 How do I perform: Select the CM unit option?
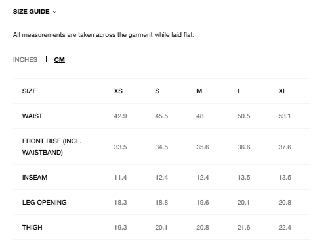[60, 60]
